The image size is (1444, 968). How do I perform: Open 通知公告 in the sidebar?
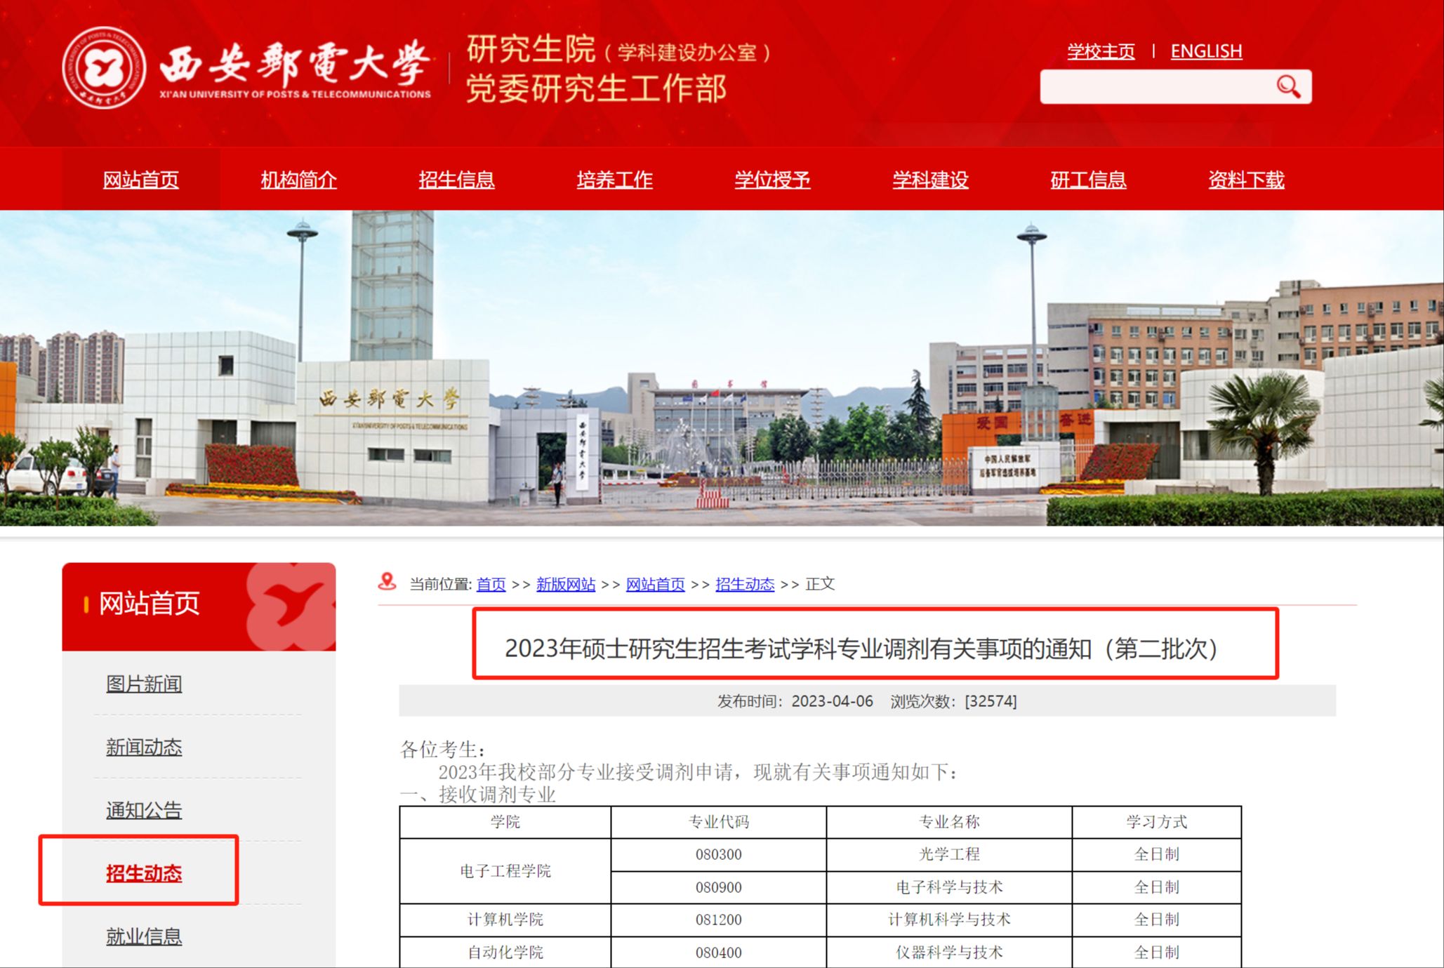click(x=144, y=810)
